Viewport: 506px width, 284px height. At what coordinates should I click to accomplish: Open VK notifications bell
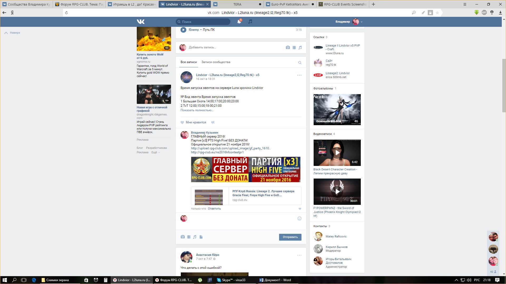pyautogui.click(x=239, y=22)
